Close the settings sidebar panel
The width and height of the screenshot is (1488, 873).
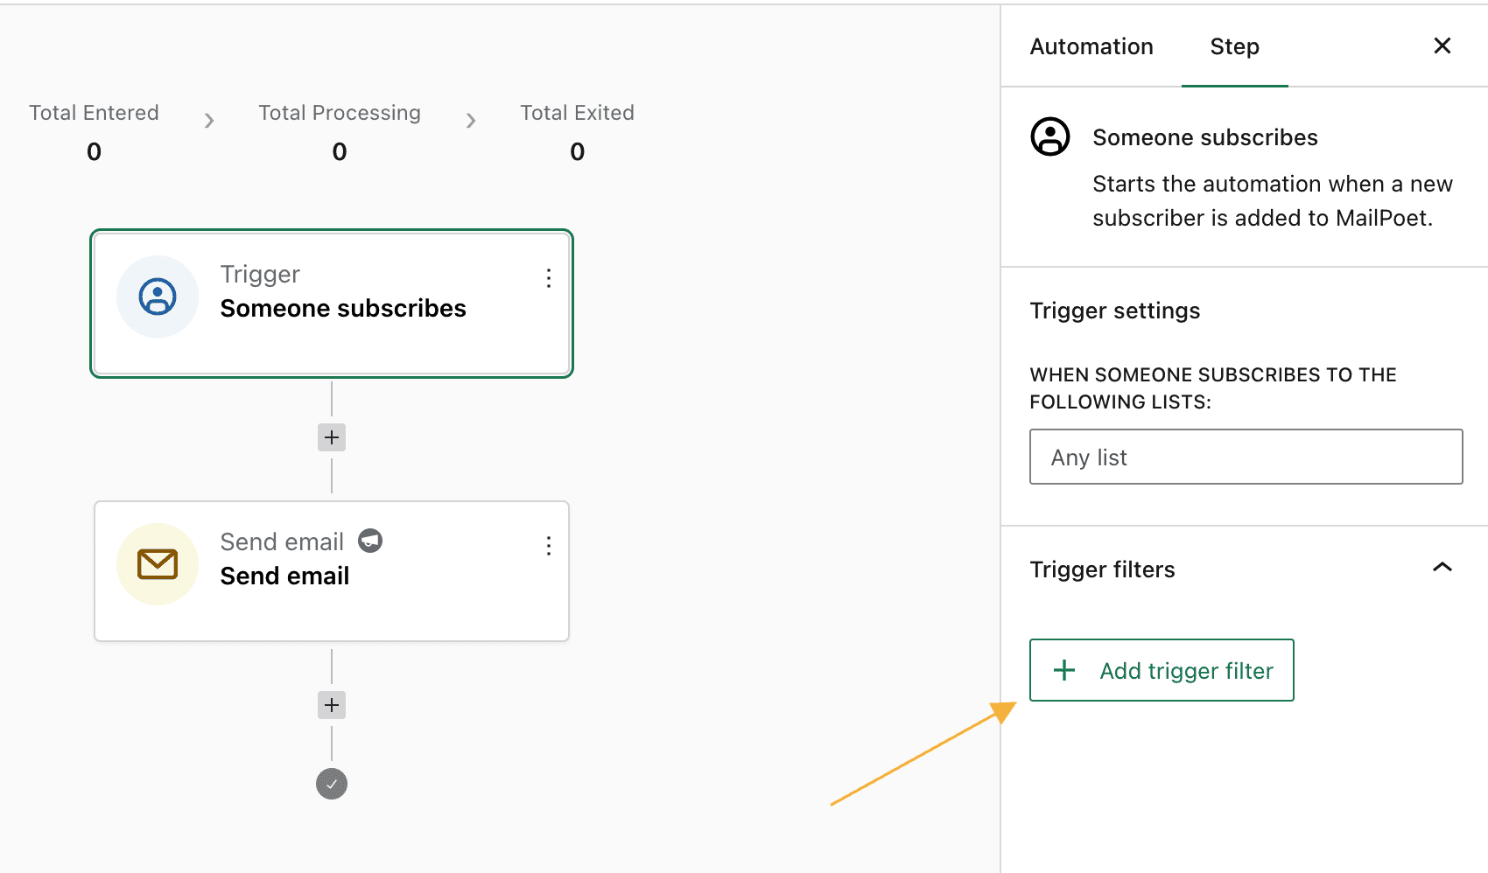tap(1442, 45)
